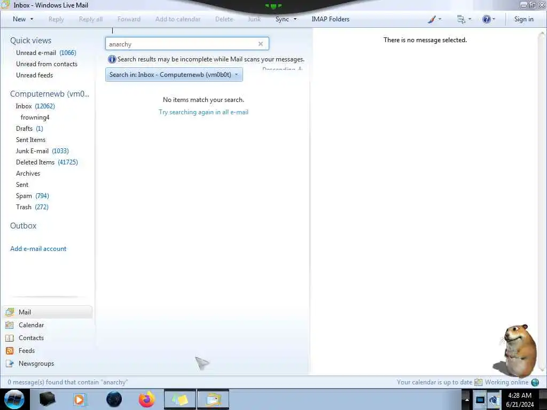Open the Drafts folder
This screenshot has height=410, width=547.
pyautogui.click(x=30, y=128)
